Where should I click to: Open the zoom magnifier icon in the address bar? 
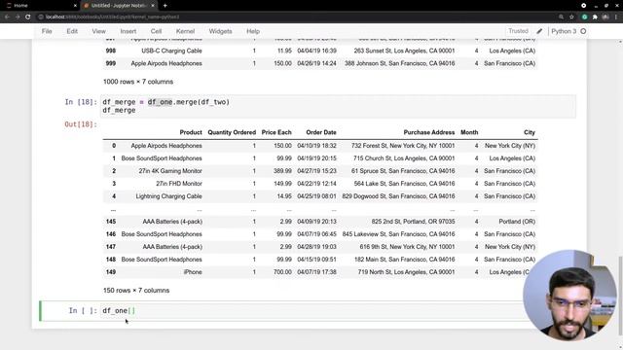pos(561,17)
